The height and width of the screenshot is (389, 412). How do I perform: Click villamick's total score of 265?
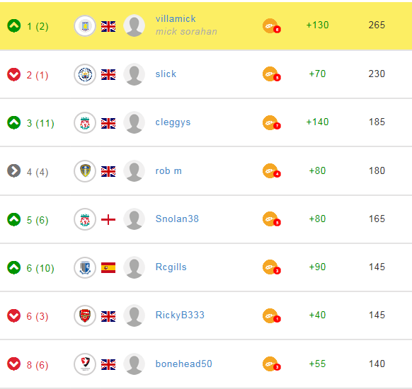click(x=377, y=25)
